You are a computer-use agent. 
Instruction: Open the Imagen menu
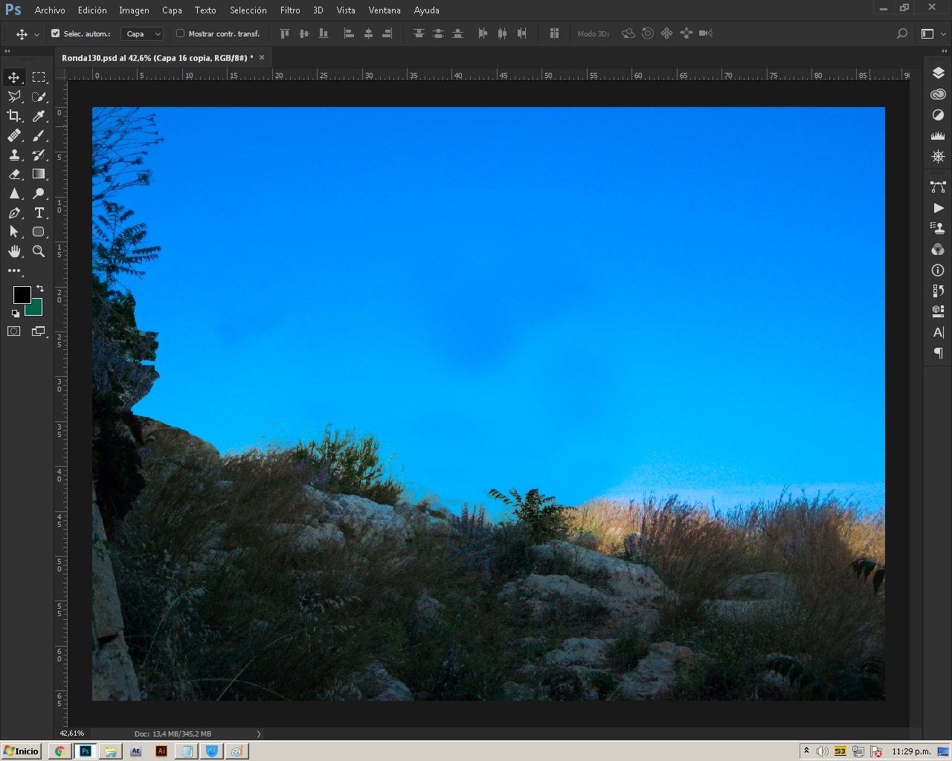pyautogui.click(x=134, y=10)
